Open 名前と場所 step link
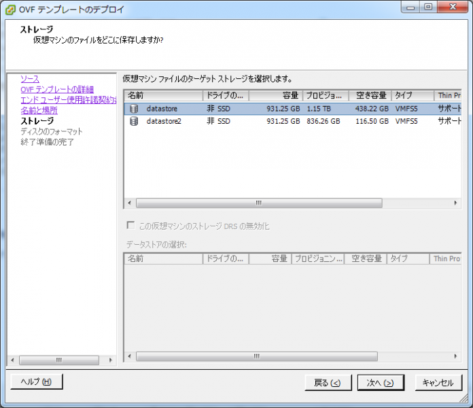This screenshot has width=473, height=408. point(39,110)
